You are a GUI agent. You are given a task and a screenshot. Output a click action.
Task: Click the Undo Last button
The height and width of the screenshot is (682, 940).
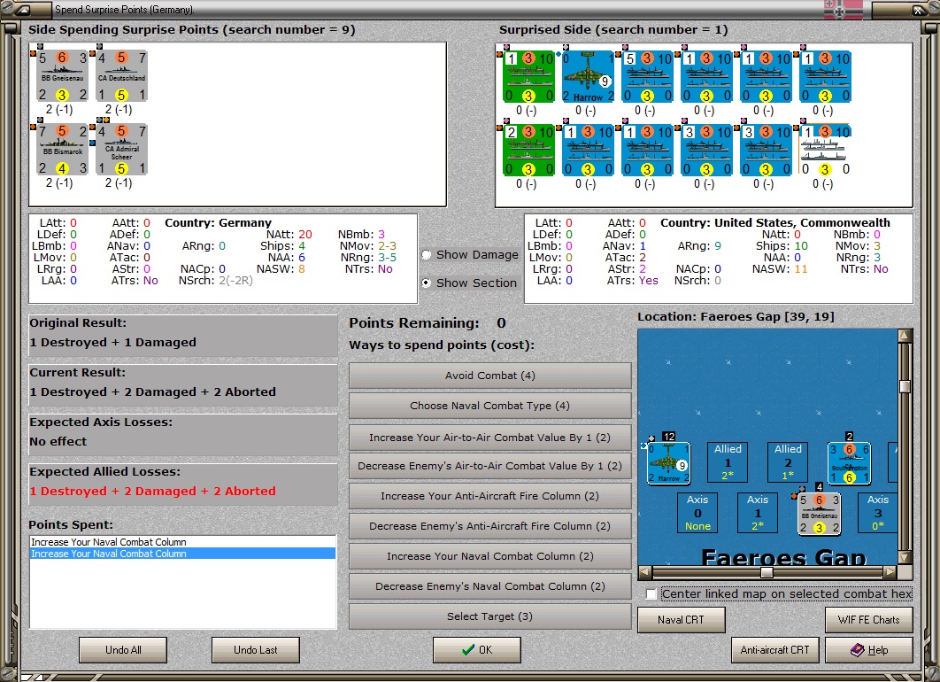pos(256,649)
